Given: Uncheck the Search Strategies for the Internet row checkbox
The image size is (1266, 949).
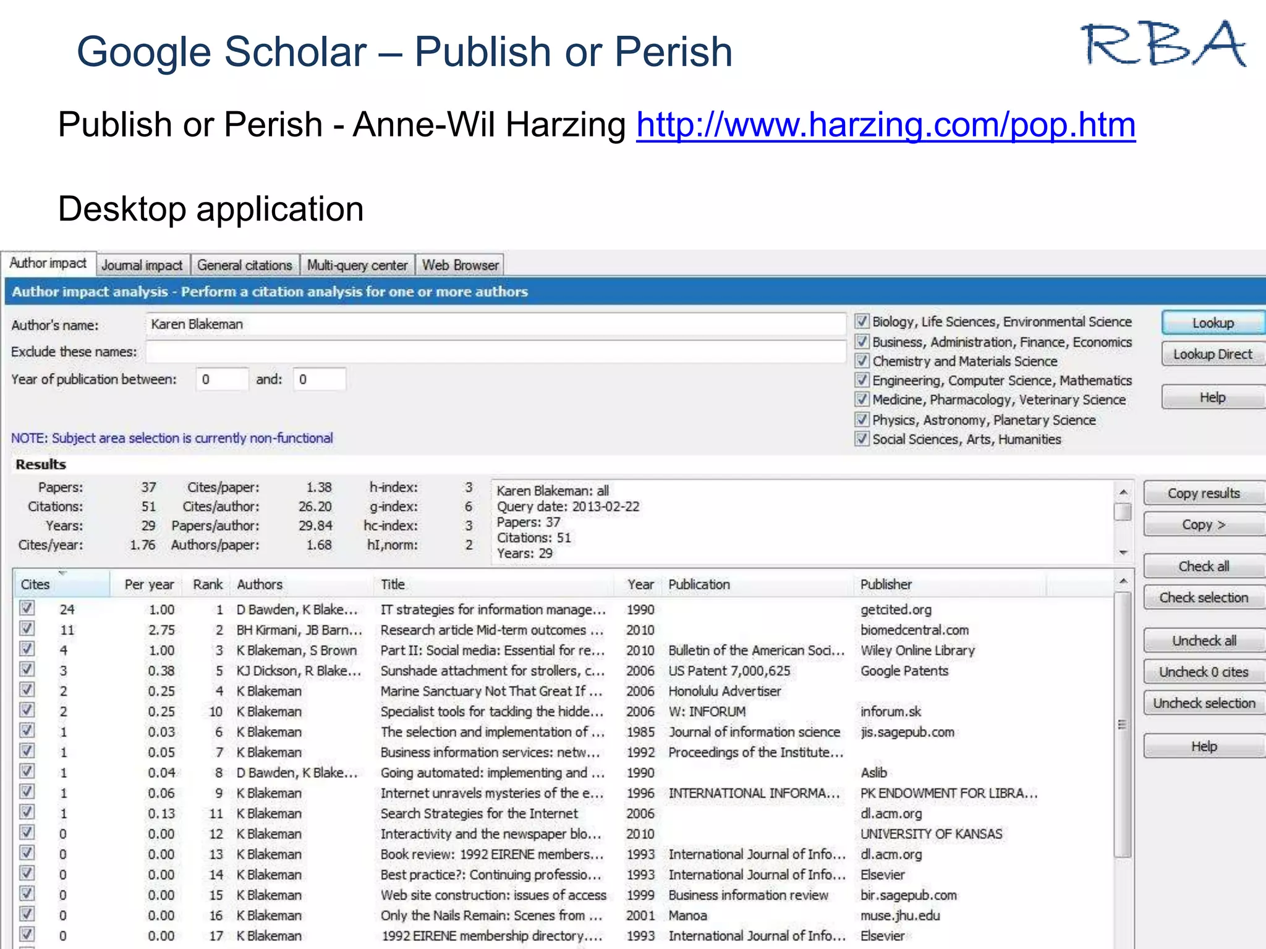Looking at the screenshot, I should (x=27, y=812).
